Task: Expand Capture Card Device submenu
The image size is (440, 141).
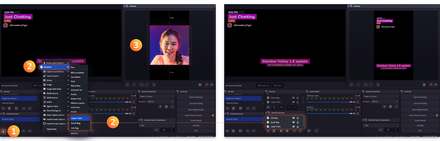Action: (x=55, y=72)
